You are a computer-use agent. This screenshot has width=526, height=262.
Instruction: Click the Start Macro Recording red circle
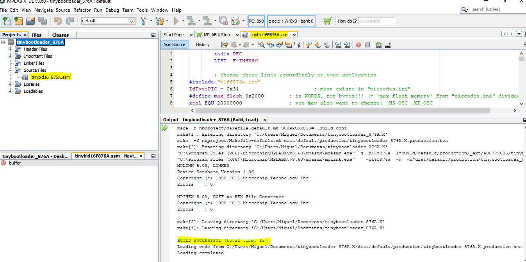[358, 45]
